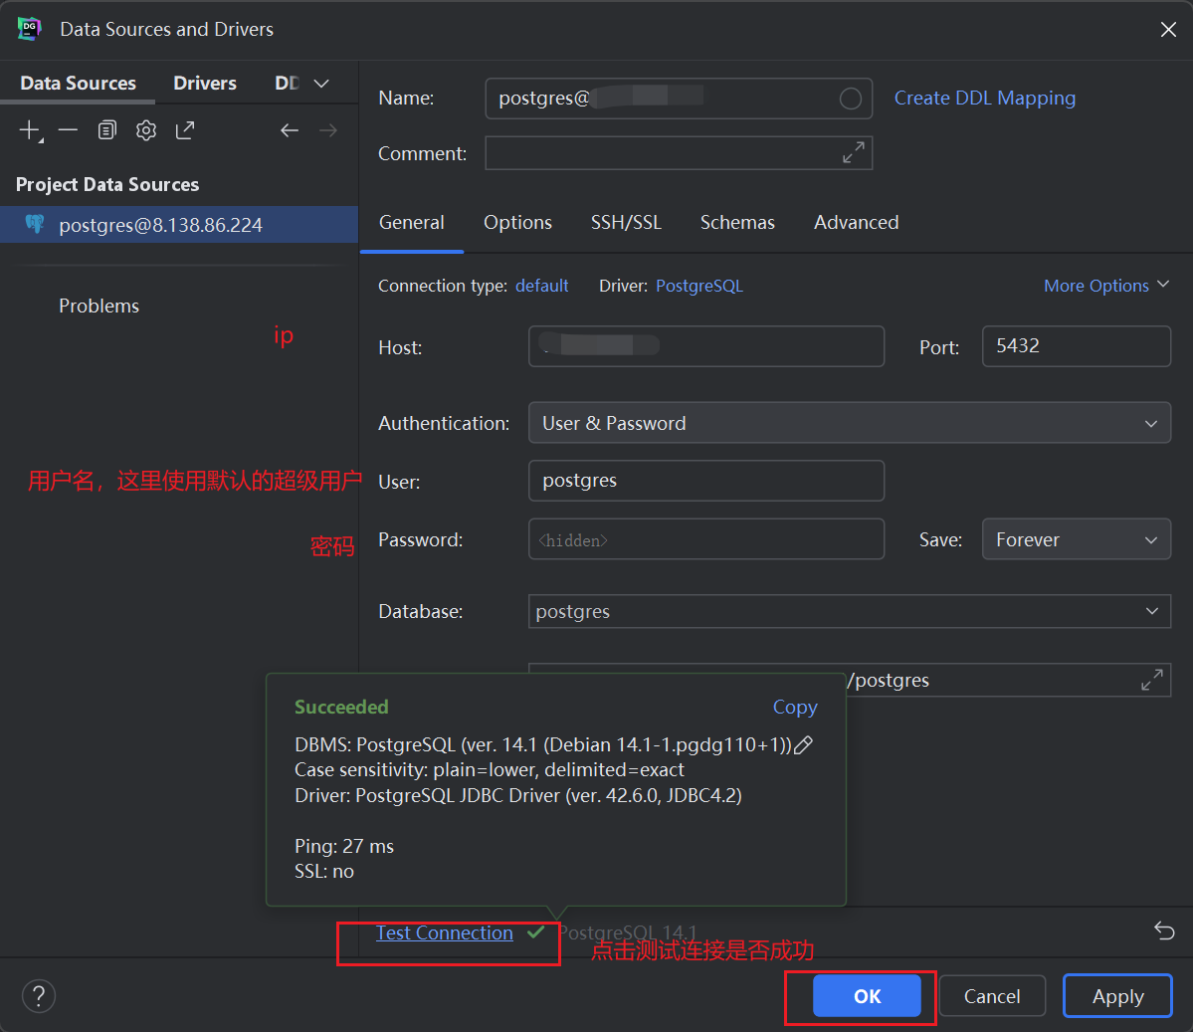Add a new data source with plus icon
Viewport: 1193px width, 1032px height.
click(30, 130)
